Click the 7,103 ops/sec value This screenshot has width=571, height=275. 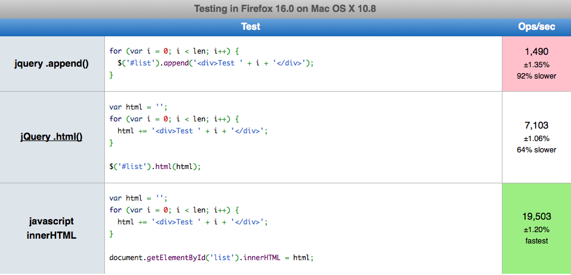click(x=536, y=126)
